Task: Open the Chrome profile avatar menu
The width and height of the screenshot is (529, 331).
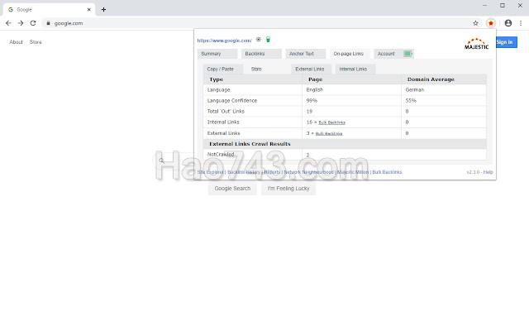Action: coord(508,23)
